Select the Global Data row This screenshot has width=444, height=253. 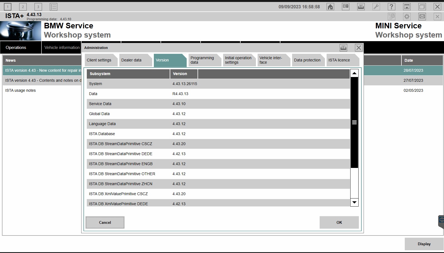(x=218, y=114)
